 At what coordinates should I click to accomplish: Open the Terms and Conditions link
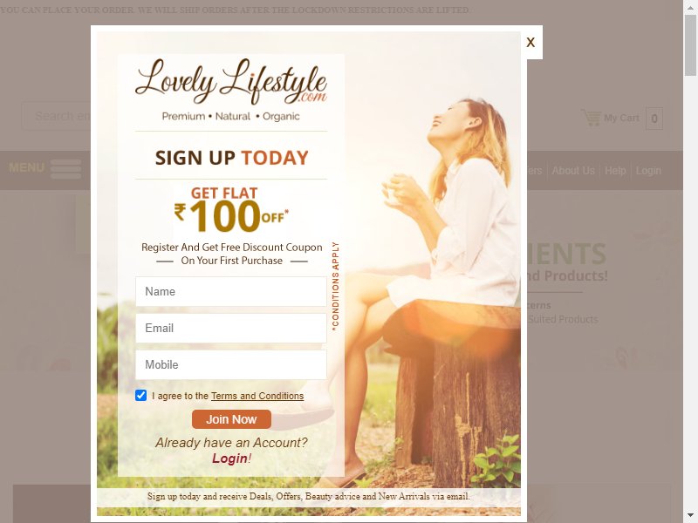pyautogui.click(x=257, y=396)
